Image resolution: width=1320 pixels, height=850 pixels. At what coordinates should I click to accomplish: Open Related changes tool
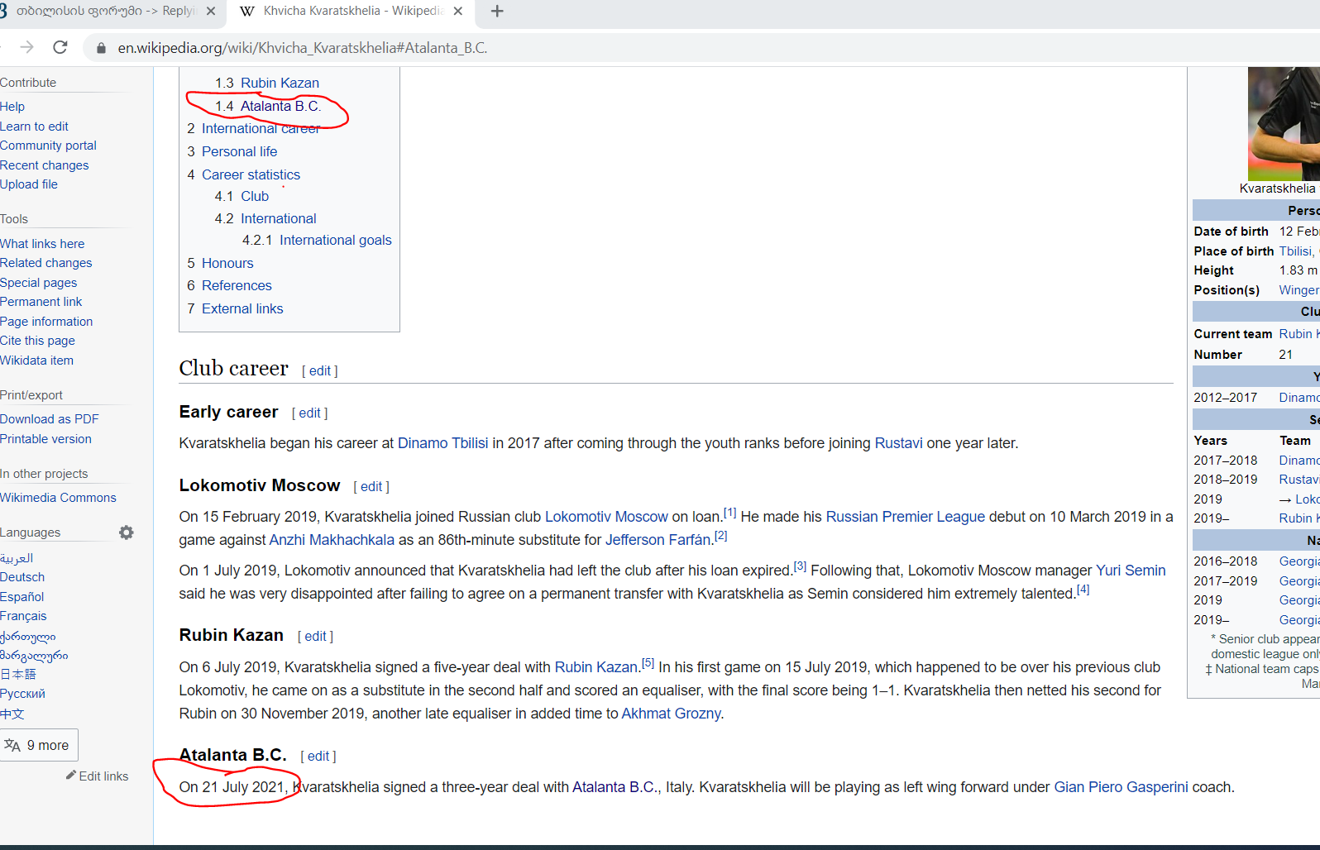pyautogui.click(x=45, y=263)
